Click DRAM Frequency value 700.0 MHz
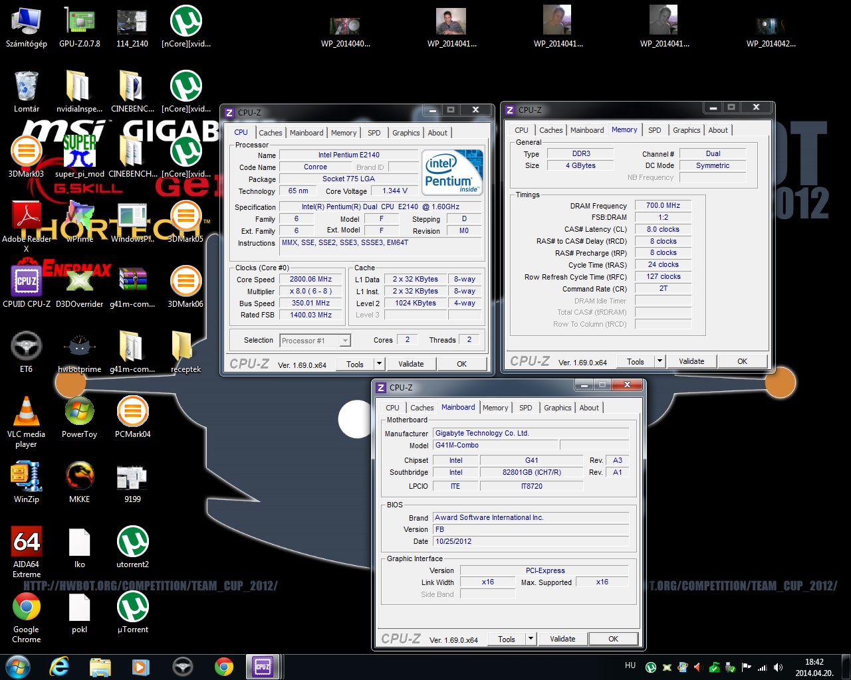Viewport: 851px width, 680px height. coord(663,206)
